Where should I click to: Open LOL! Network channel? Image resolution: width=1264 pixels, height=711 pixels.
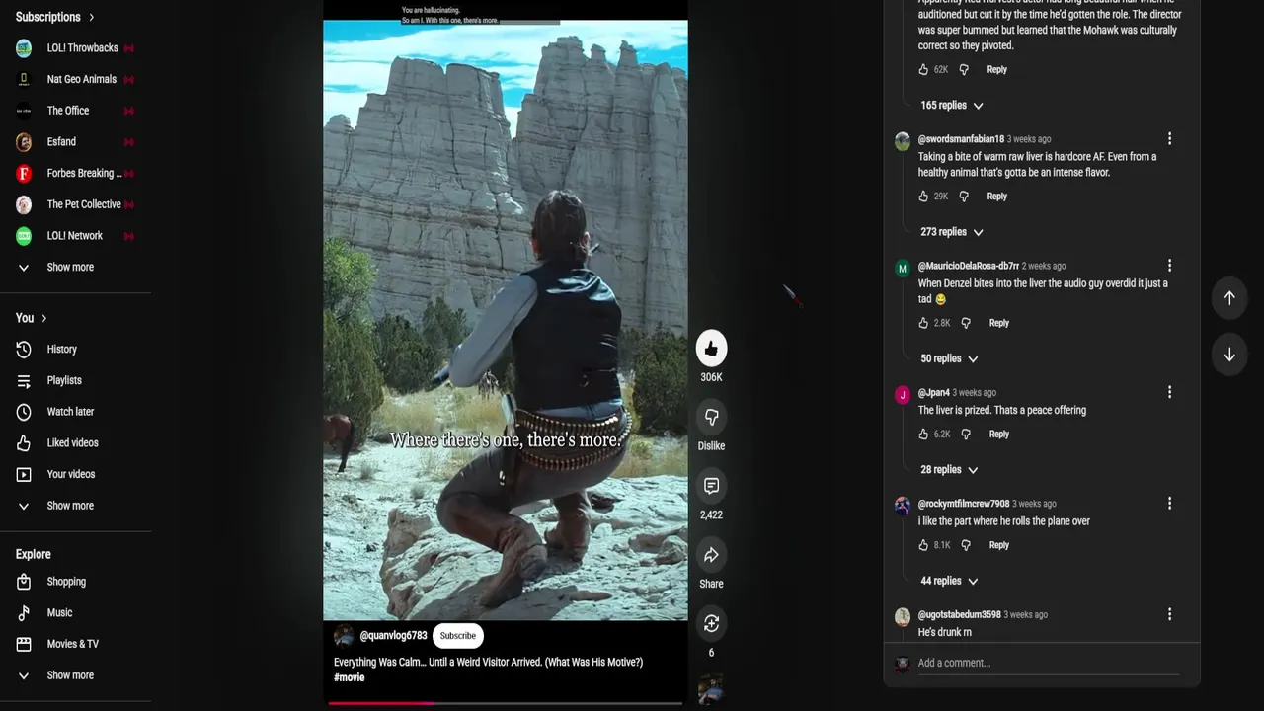click(75, 236)
